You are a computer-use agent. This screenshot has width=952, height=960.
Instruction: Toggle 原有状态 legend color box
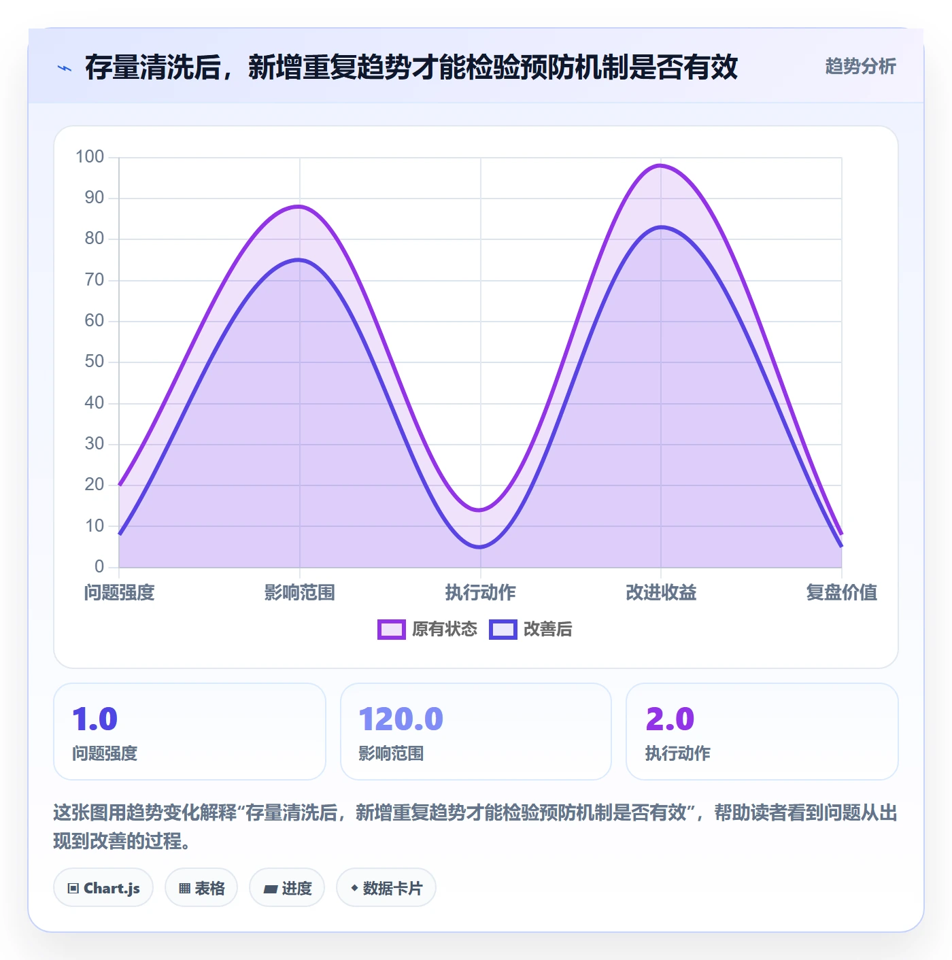coord(392,630)
